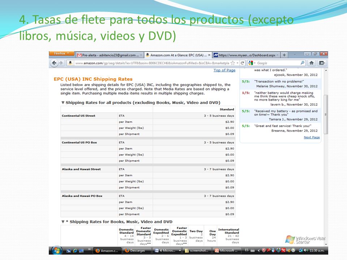Open a new tab with plus button

click(x=284, y=55)
